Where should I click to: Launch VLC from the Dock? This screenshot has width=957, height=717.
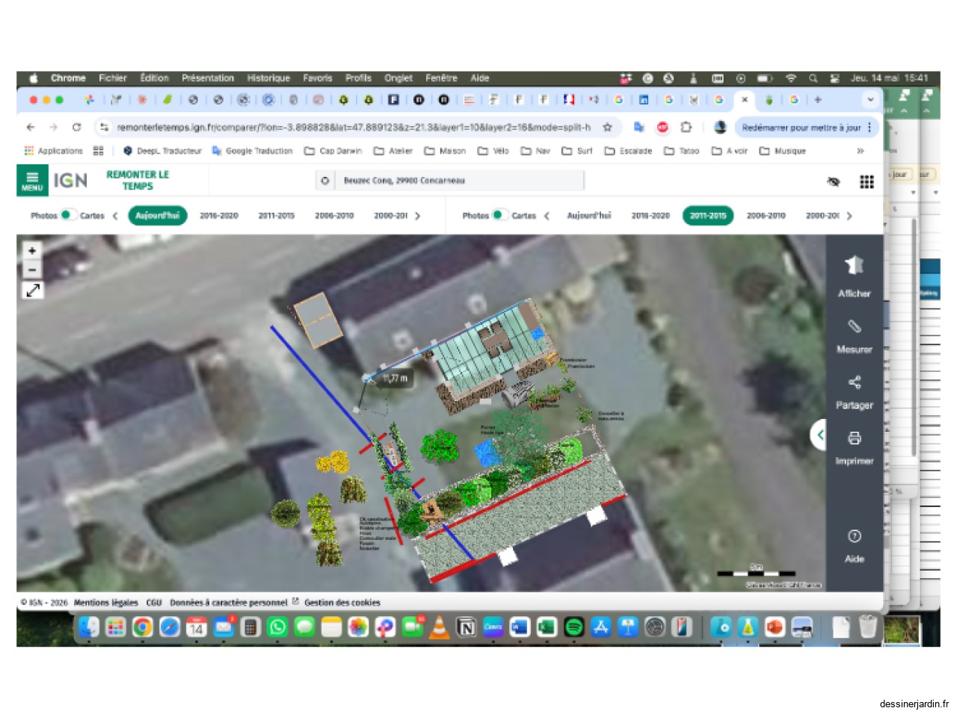click(440, 627)
